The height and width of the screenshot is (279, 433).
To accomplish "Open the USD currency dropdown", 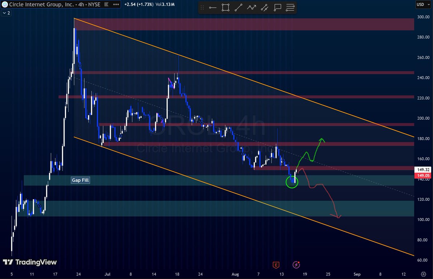I will (423, 5).
